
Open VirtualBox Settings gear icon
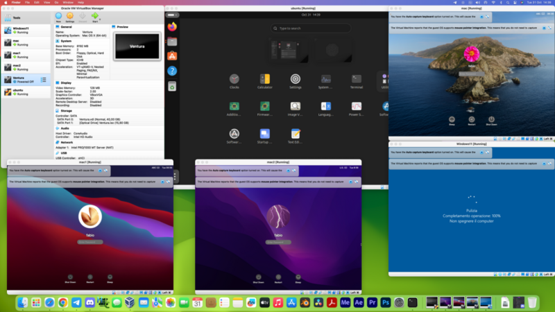[x=70, y=15]
